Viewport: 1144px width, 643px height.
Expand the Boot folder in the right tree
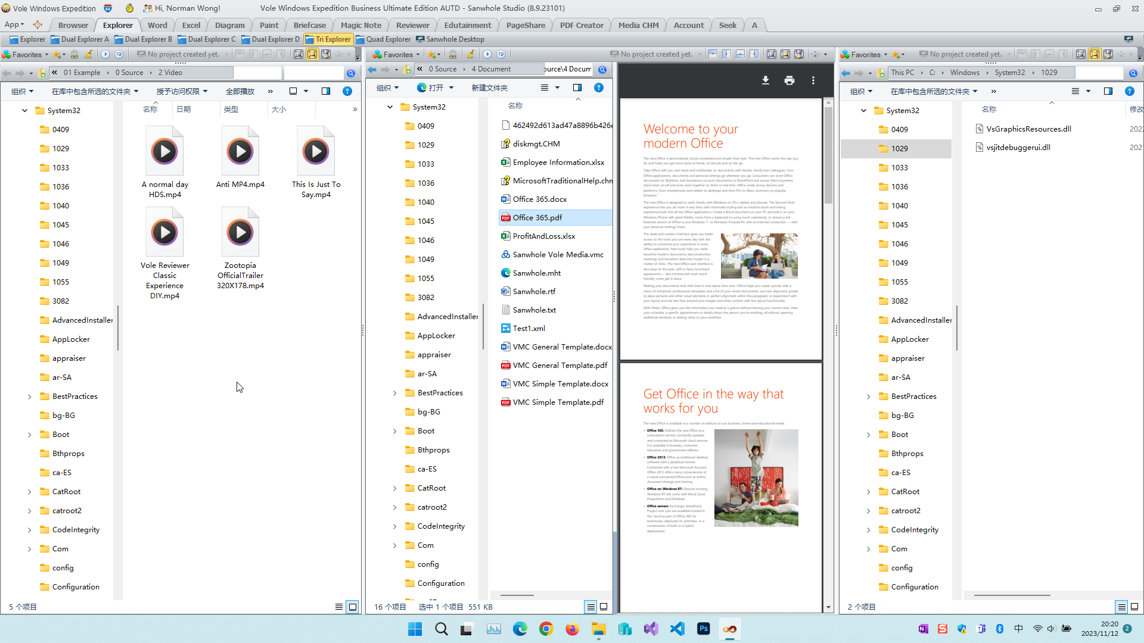click(868, 435)
